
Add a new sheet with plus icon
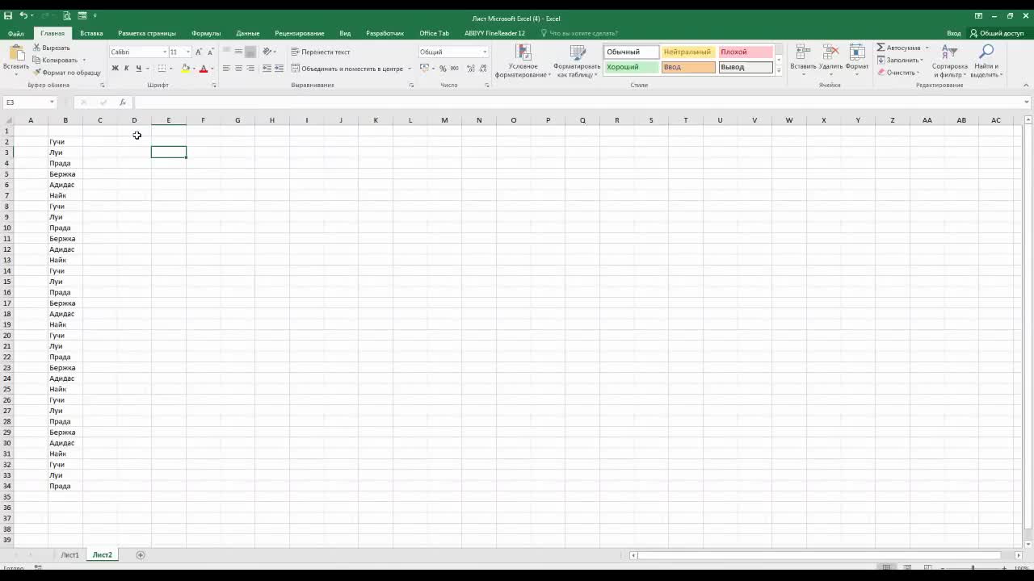140,554
